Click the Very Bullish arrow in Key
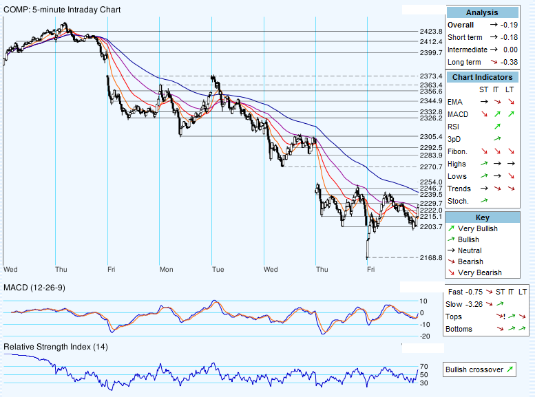Image resolution: width=535 pixels, height=397 pixels. [x=451, y=228]
